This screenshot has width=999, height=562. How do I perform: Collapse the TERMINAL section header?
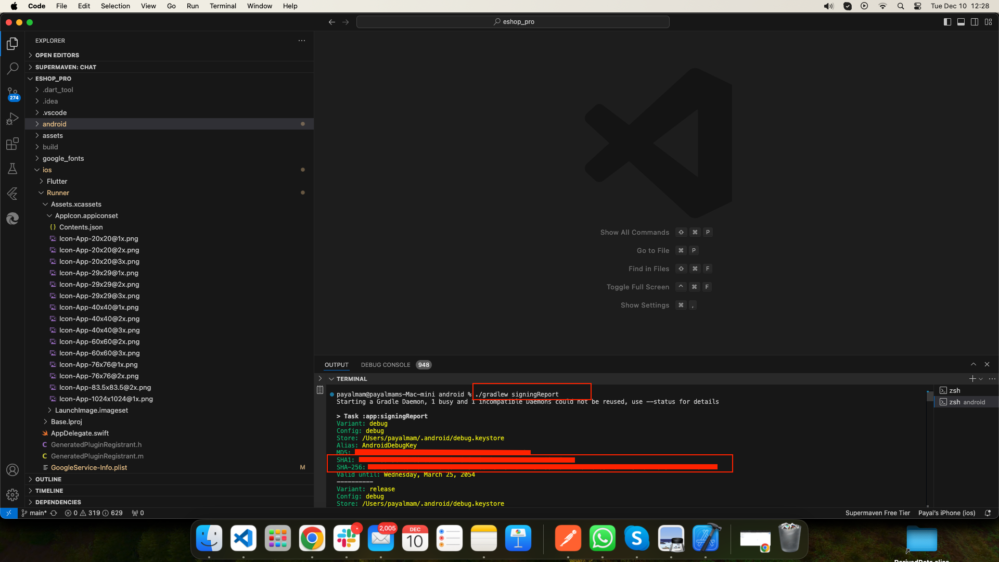tap(351, 379)
